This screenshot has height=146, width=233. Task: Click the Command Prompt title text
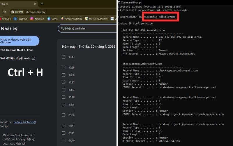click(x=131, y=2)
